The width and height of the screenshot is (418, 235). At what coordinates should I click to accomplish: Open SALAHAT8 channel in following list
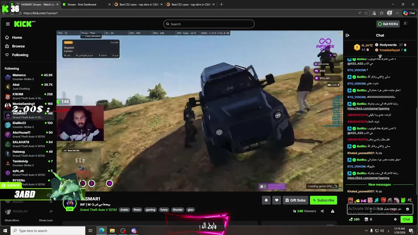(29, 144)
